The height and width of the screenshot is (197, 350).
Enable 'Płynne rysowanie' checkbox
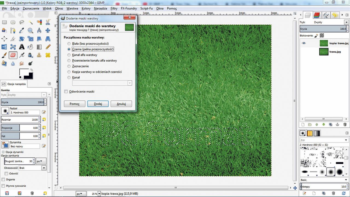(x=3, y=186)
